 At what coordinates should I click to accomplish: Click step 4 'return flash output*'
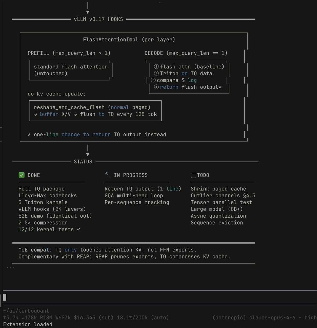pyautogui.click(x=188, y=87)
